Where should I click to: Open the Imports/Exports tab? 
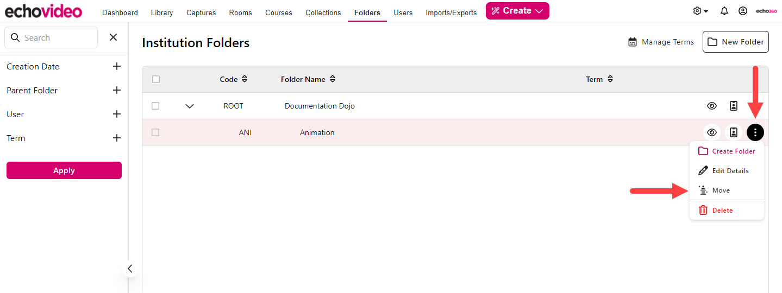451,12
